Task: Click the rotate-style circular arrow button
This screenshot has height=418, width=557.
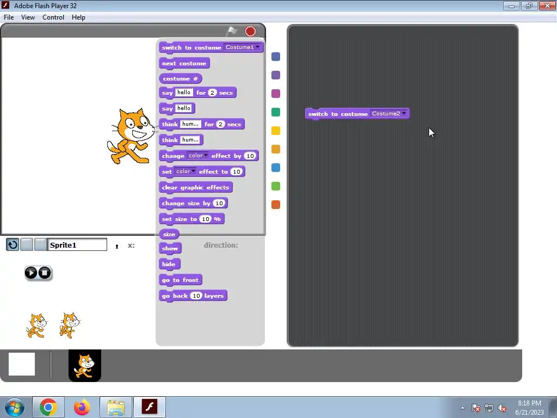Action: (x=13, y=244)
